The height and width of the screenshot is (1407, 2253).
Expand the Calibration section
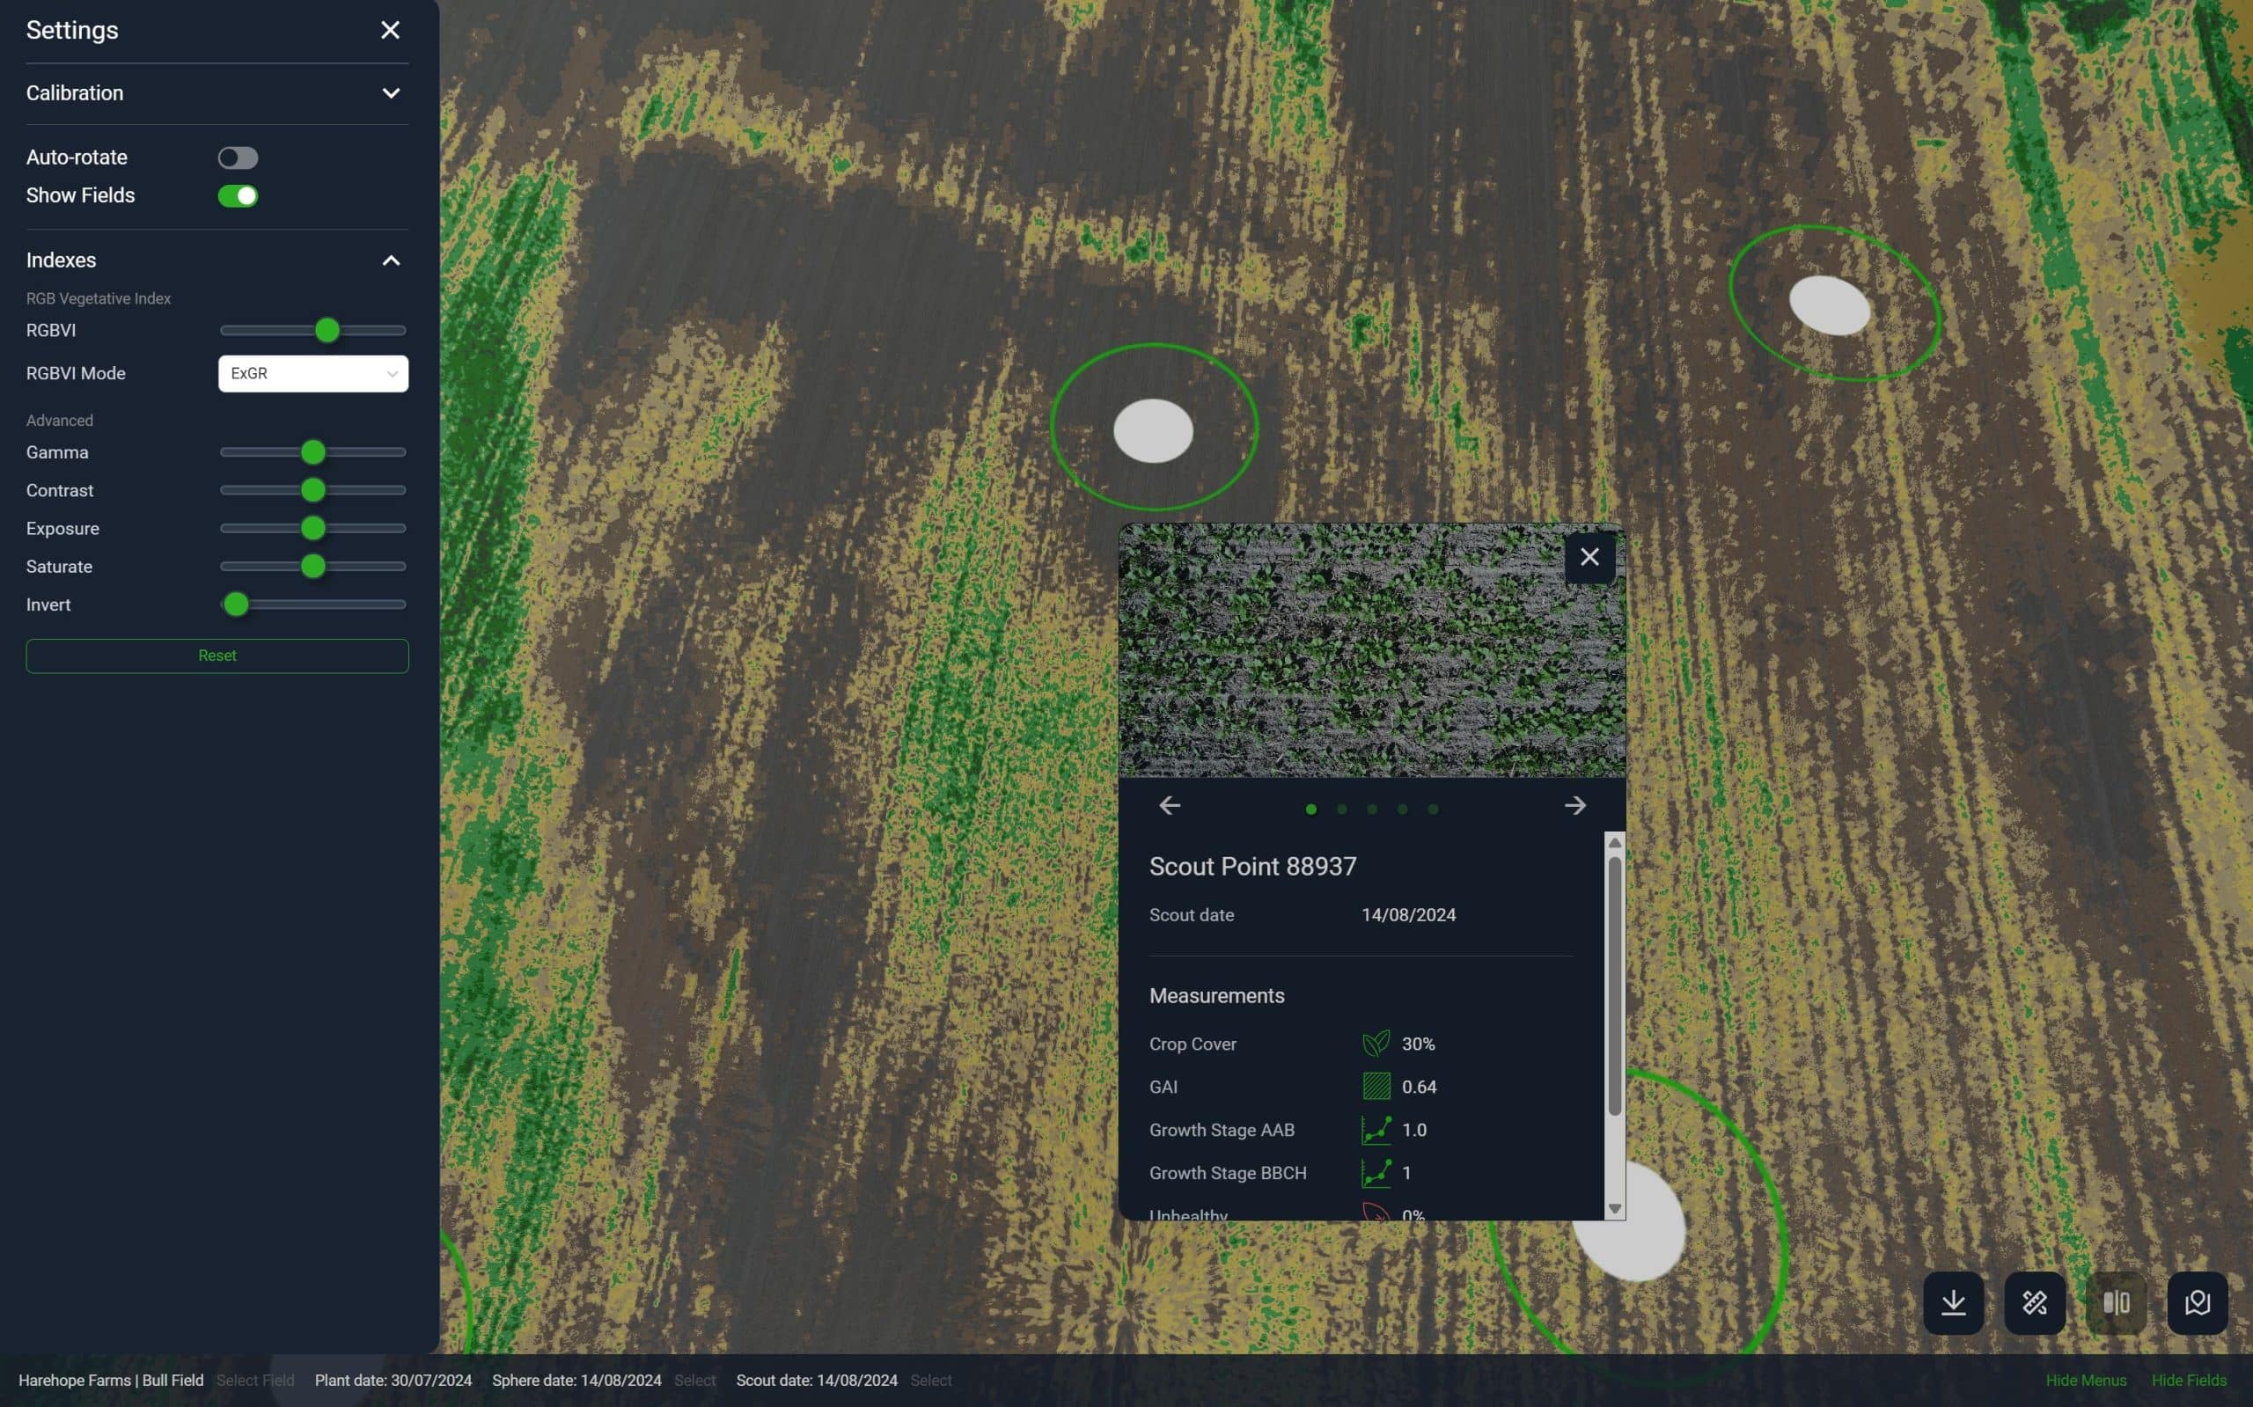coord(391,93)
